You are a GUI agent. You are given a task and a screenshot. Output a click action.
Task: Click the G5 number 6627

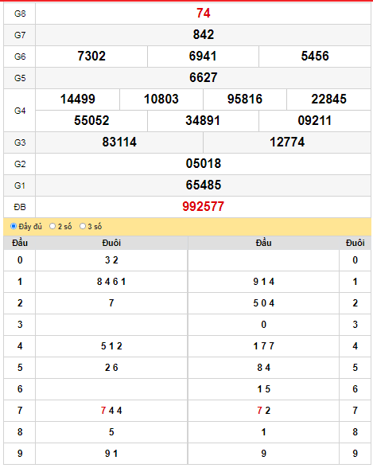[x=203, y=78]
